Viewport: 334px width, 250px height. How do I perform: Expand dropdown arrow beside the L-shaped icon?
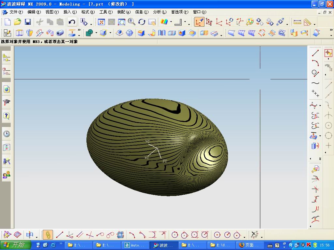point(185,22)
